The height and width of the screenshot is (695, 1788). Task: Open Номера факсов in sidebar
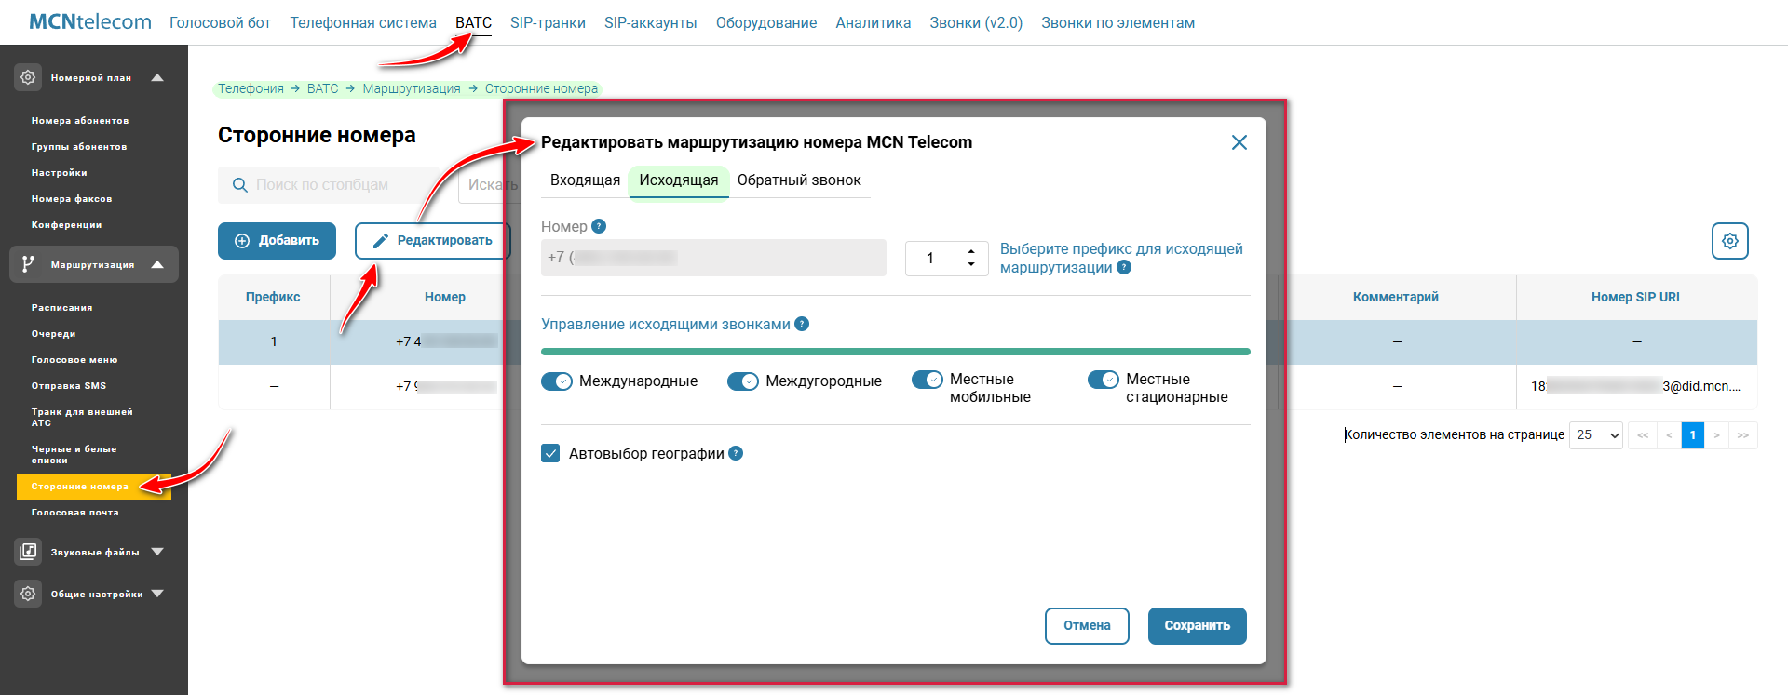pyautogui.click(x=72, y=199)
